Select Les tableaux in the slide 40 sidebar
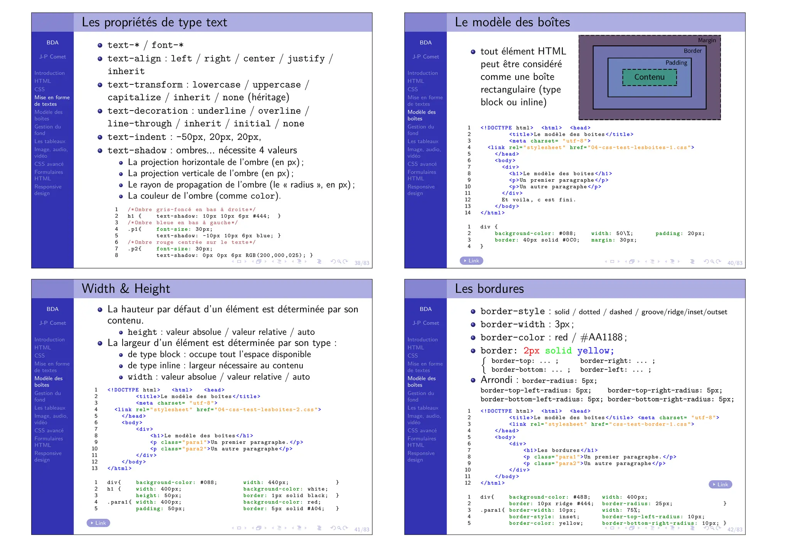 pos(423,141)
